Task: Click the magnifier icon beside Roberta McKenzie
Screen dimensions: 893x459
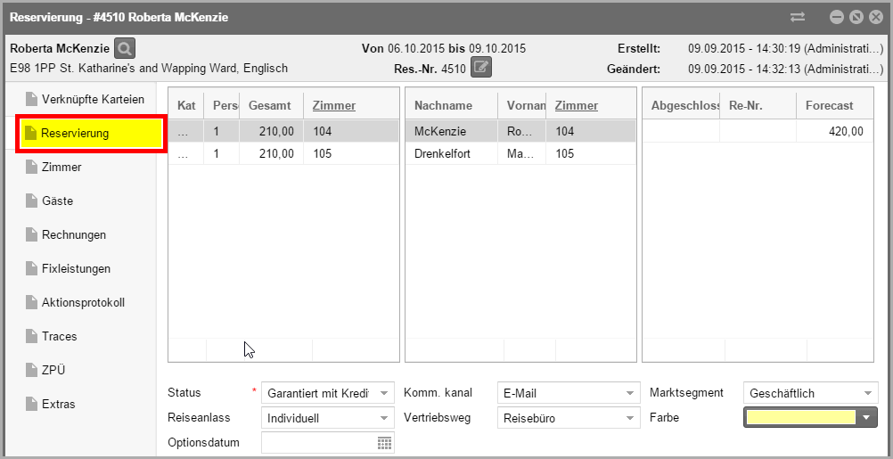Action: [125, 48]
